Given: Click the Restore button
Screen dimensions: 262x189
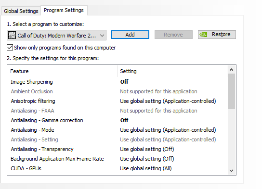Looking at the screenshot, I should pos(217,35).
